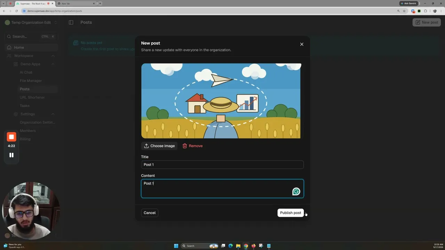Viewport: 445px width, 250px height.
Task: Open Firefox from the taskbar
Action: [x=253, y=246]
